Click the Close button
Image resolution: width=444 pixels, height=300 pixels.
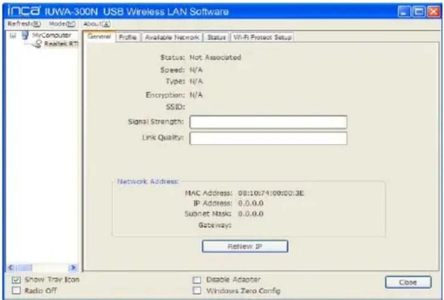408,282
